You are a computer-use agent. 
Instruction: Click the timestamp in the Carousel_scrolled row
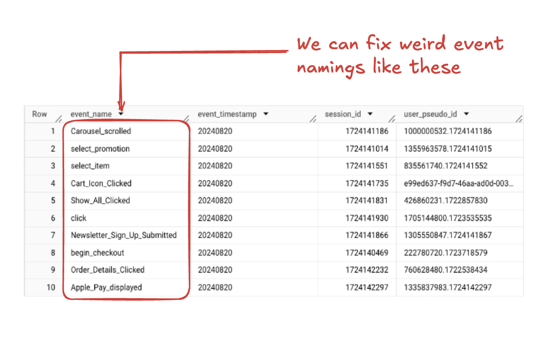(x=215, y=131)
